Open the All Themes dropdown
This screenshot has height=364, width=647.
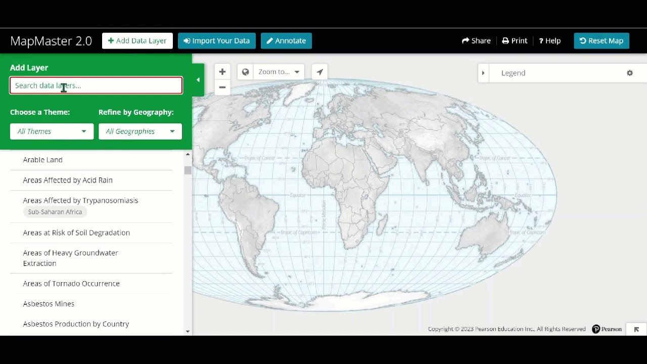[x=52, y=131]
